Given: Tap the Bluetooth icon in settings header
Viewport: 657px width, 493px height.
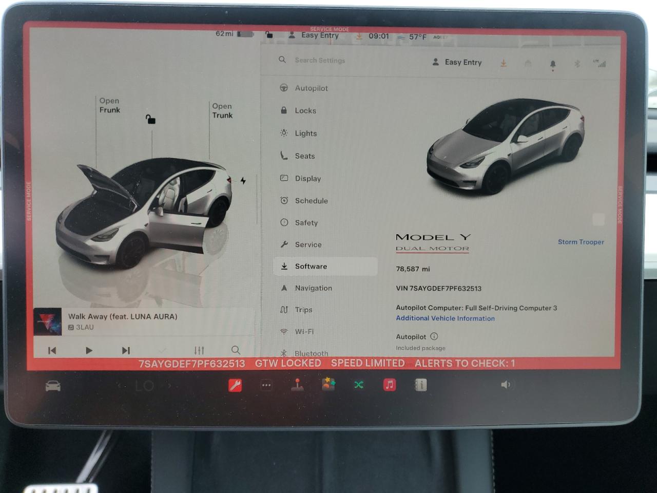Looking at the screenshot, I should pyautogui.click(x=577, y=64).
